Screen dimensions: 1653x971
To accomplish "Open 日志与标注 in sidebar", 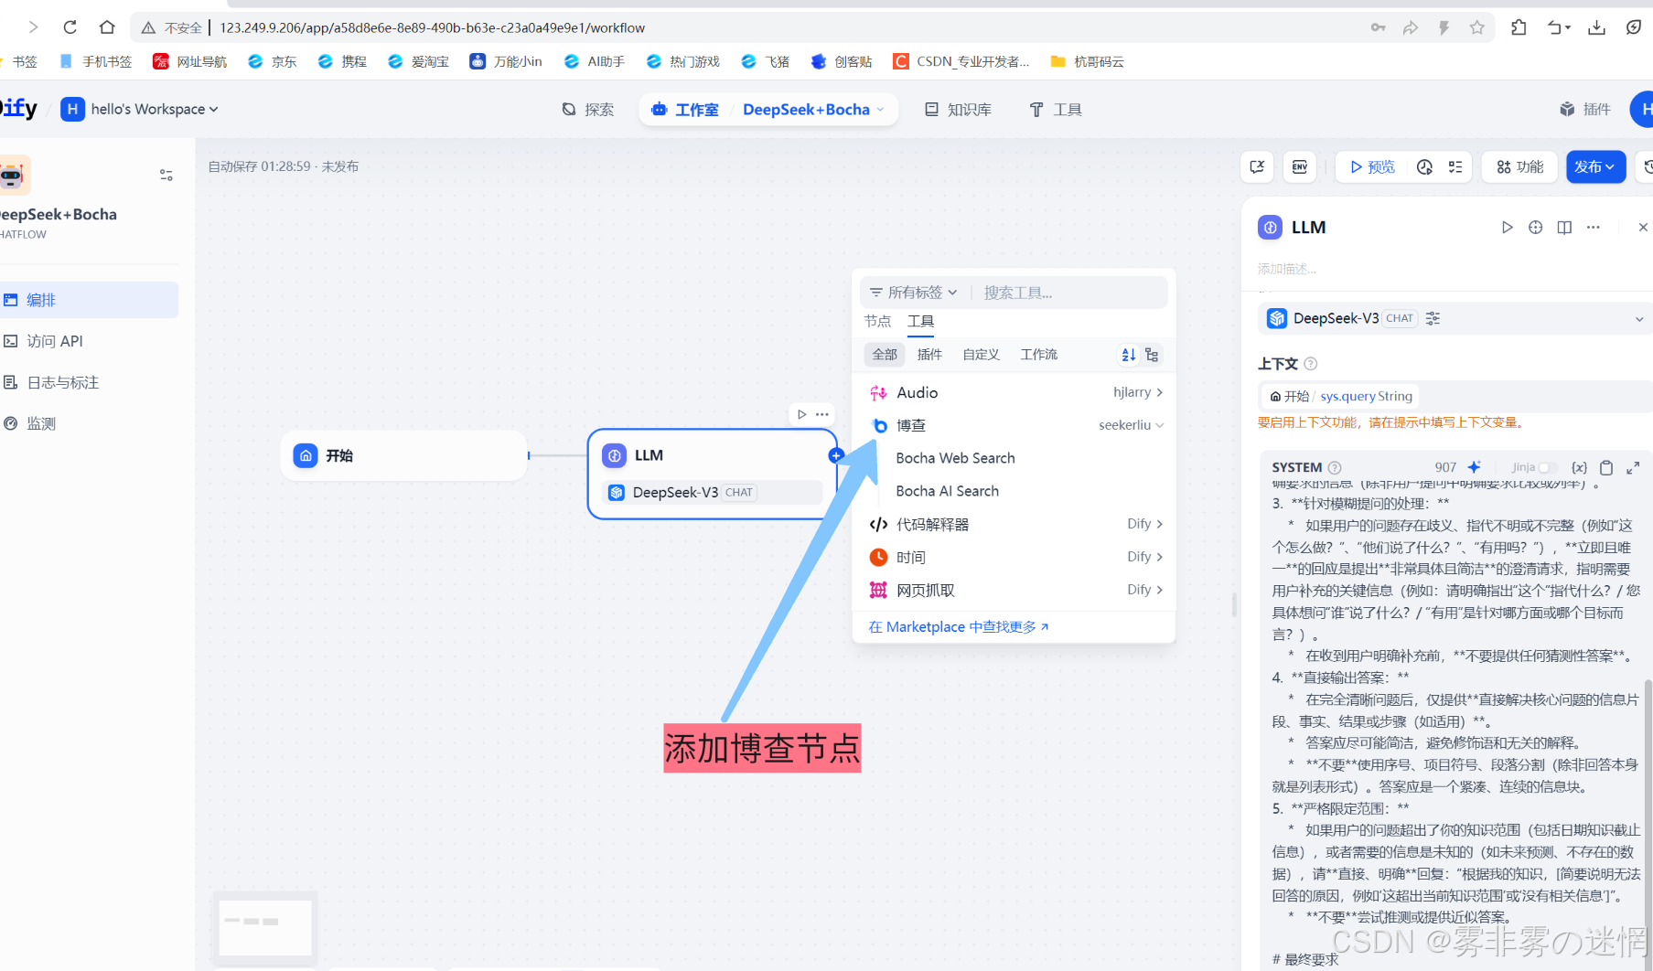I will coord(89,382).
